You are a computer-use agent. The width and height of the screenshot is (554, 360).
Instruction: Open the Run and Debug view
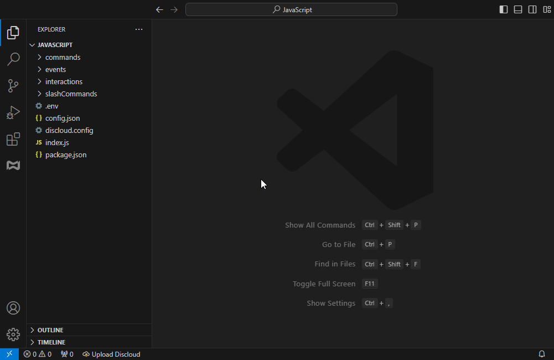pos(13,112)
